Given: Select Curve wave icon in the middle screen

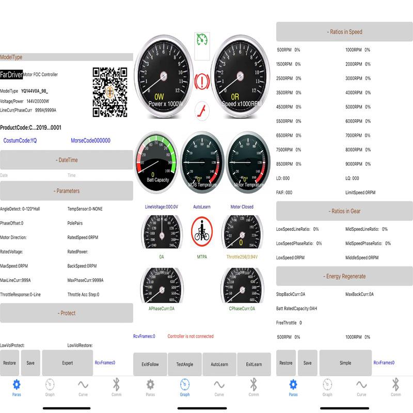Looking at the screenshot, I should point(219,388).
